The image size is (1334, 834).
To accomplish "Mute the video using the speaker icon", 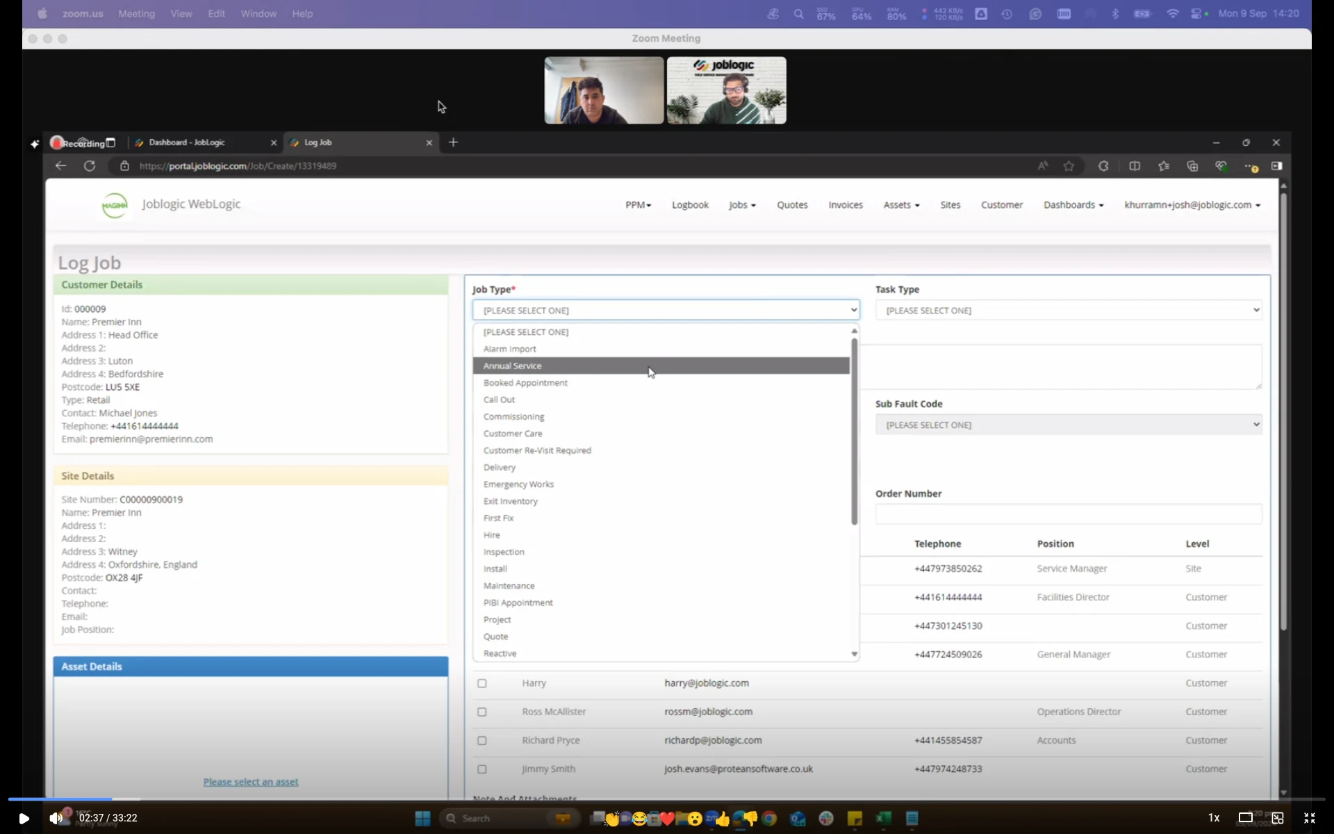I will tap(56, 818).
